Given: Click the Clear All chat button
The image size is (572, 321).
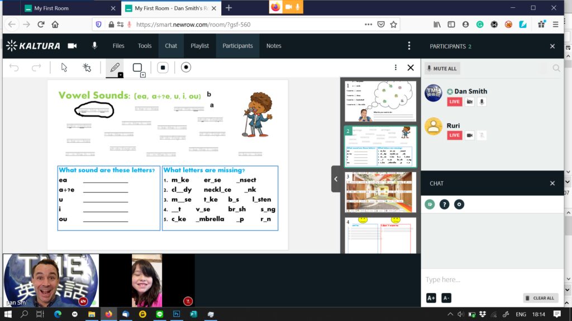Looking at the screenshot, I should pyautogui.click(x=540, y=298).
